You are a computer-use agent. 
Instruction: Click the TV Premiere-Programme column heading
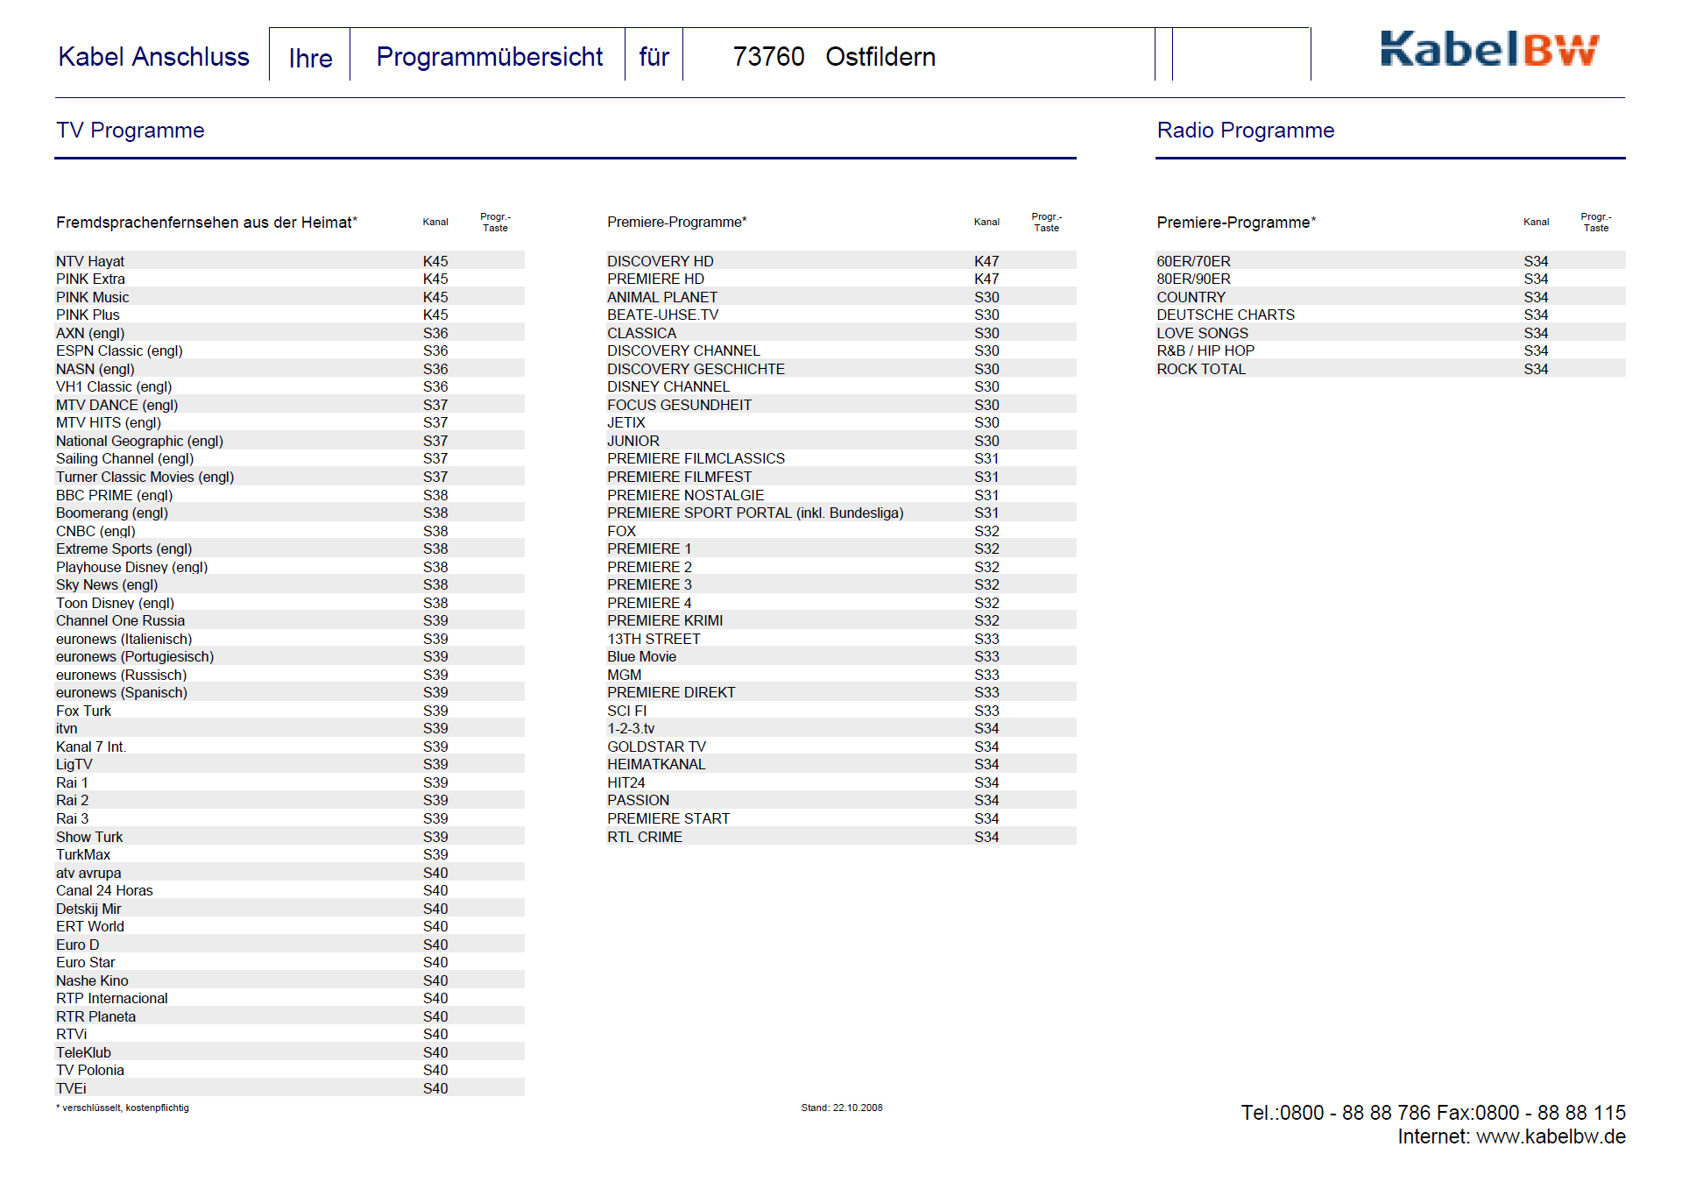[676, 223]
